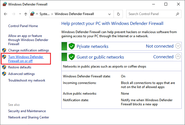Click the Private networks heading
185x125 pixels.
tap(92, 46)
